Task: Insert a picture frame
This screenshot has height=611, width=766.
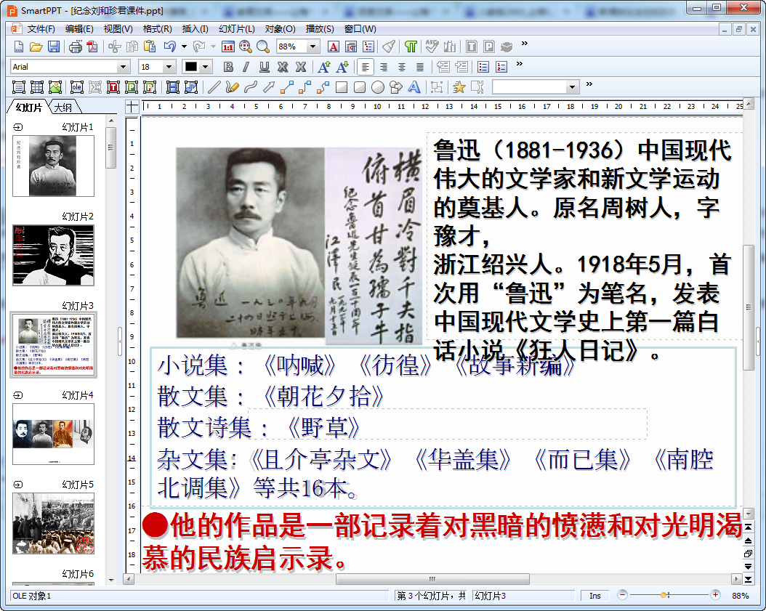Action: 55,87
